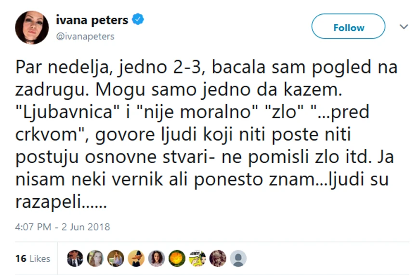
Task: Click the blue verified badge
Action: click(138, 20)
